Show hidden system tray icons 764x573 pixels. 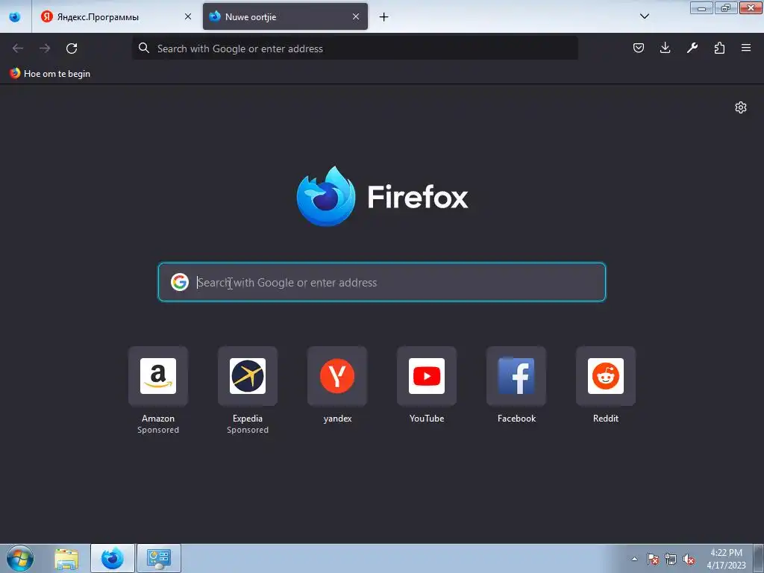coord(634,559)
